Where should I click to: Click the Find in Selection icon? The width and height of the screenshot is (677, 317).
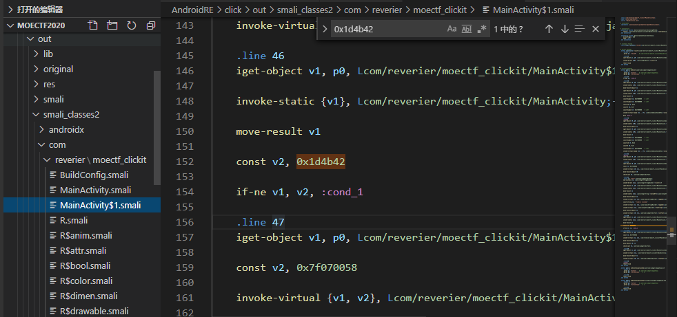point(580,29)
